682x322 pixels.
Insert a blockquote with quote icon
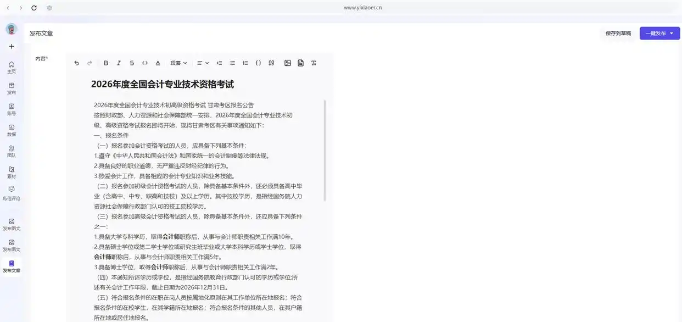pyautogui.click(x=271, y=63)
